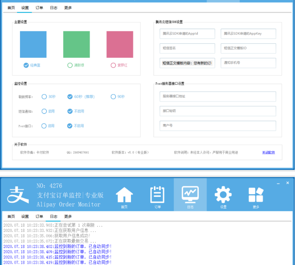This screenshot has width=295, height=265.
Task: Click the 短信正文模板内容 field
Action: [187, 63]
